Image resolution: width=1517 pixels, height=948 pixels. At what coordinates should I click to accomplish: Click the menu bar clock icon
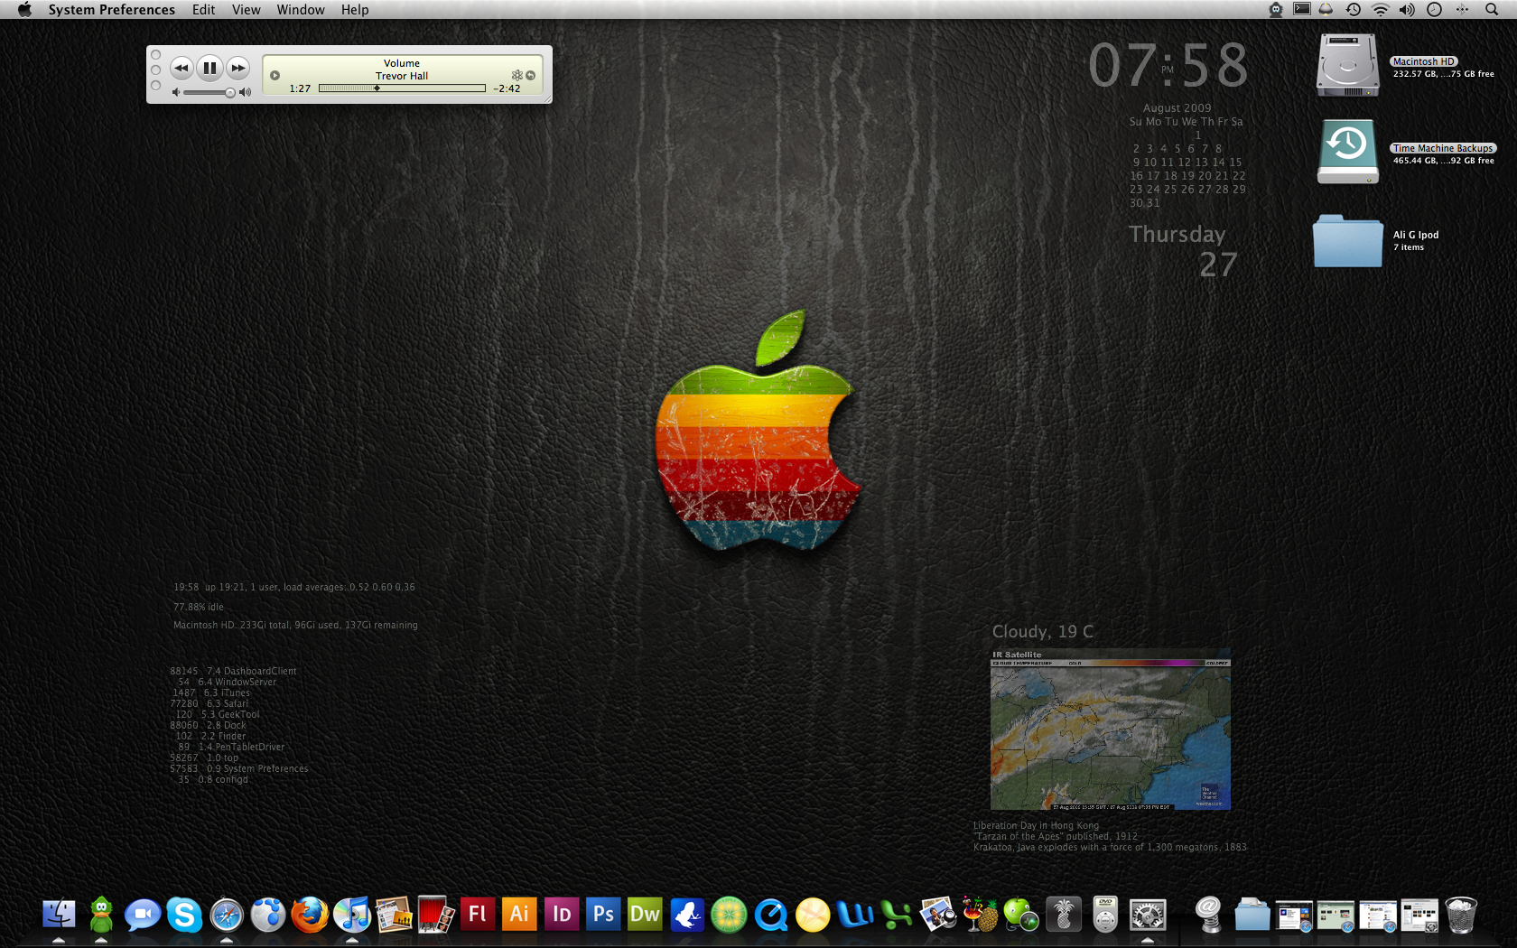point(1435,9)
